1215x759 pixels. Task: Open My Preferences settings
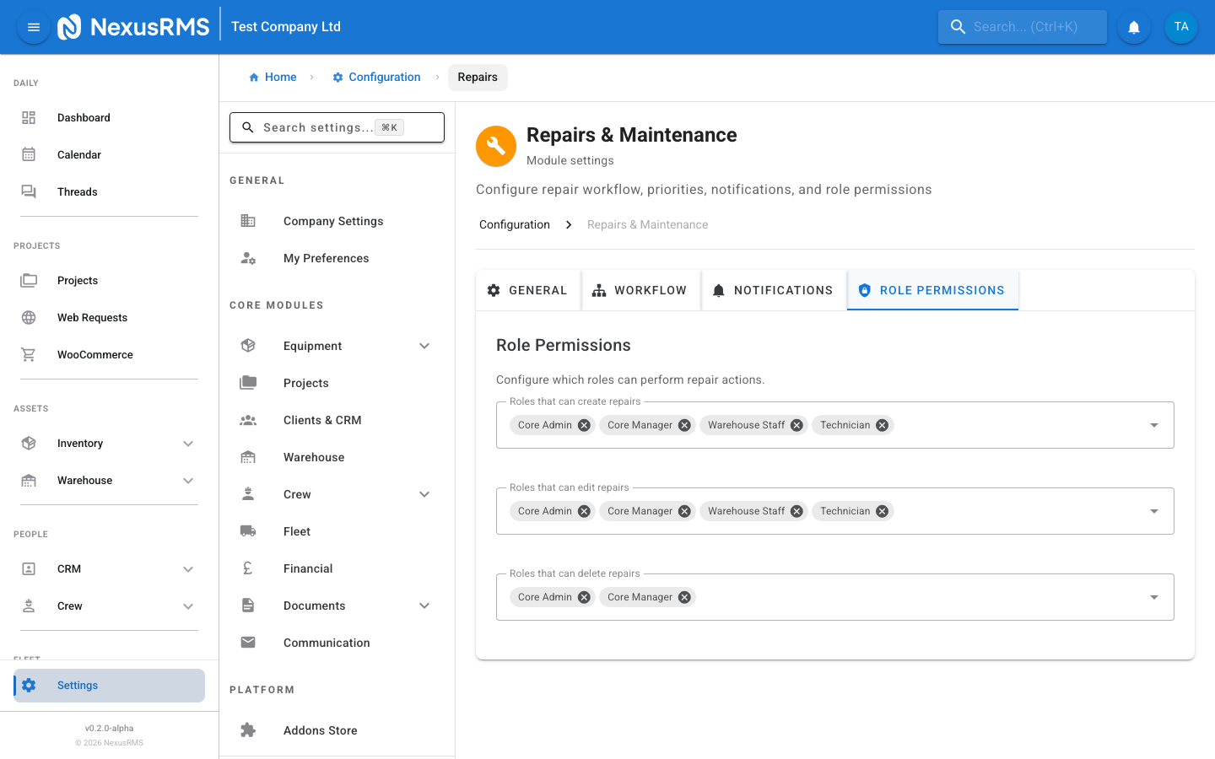326,258
